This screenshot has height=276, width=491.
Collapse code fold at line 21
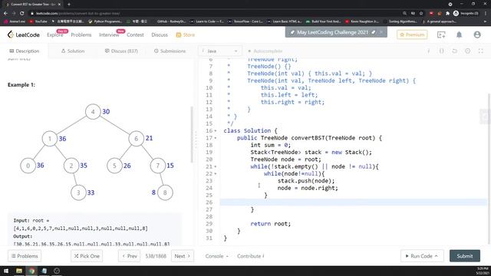(216, 166)
